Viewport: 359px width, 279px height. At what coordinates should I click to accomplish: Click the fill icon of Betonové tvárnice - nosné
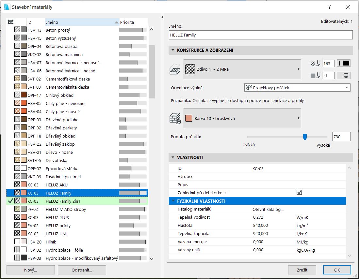click(x=17, y=71)
